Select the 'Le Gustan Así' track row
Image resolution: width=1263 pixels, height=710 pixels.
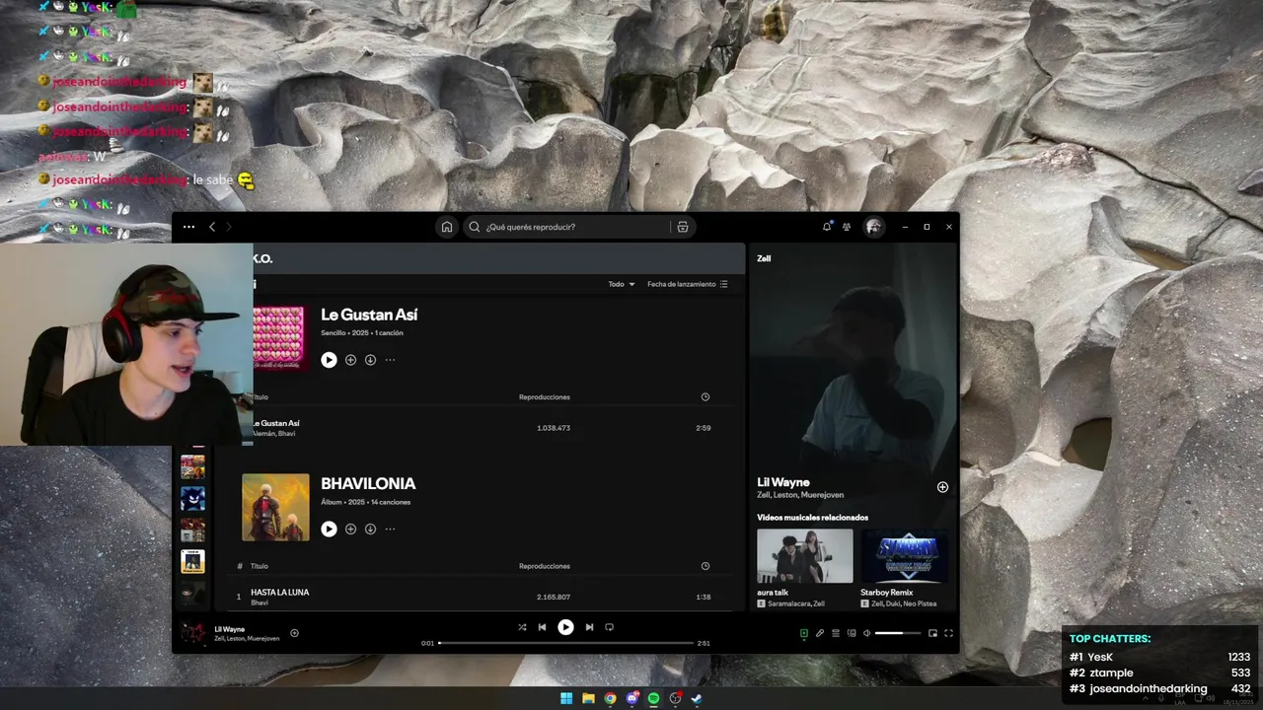click(491, 428)
